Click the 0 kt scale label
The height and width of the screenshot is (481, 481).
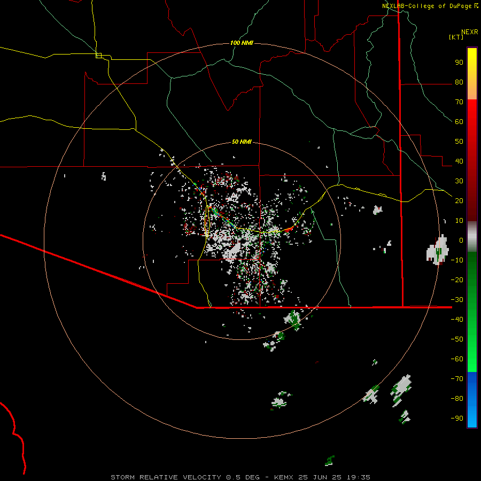[461, 240]
